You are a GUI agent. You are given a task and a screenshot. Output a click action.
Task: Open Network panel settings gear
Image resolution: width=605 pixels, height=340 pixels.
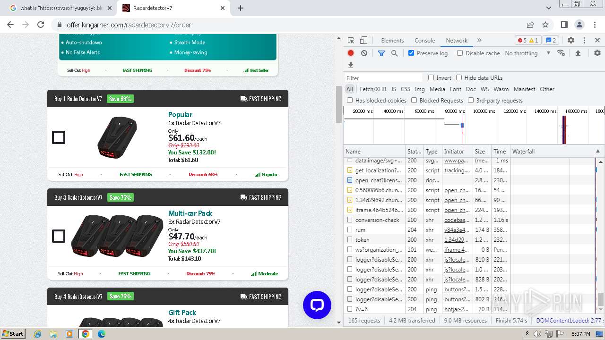(x=597, y=53)
